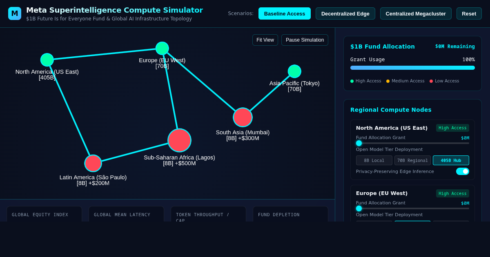Reset the simulation
The height and width of the screenshot is (257, 490).
click(x=469, y=13)
